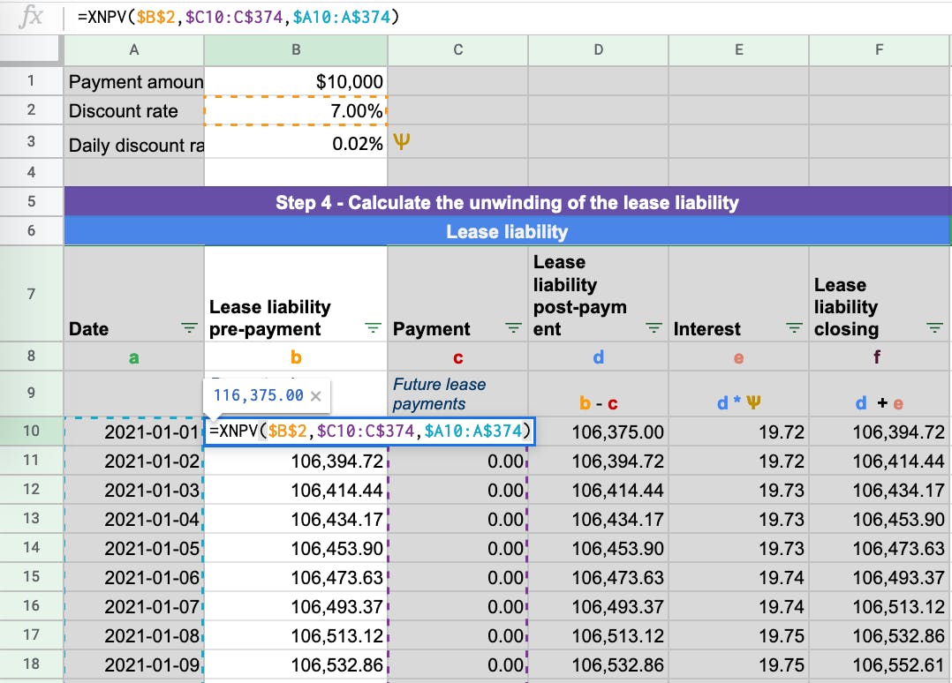The image size is (952, 683).
Task: Select the 2021-01-05 date cell
Action: click(132, 548)
